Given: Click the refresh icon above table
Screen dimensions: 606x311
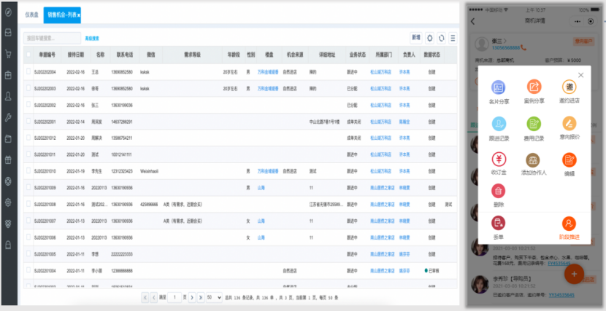Looking at the screenshot, I should pyautogui.click(x=441, y=38).
